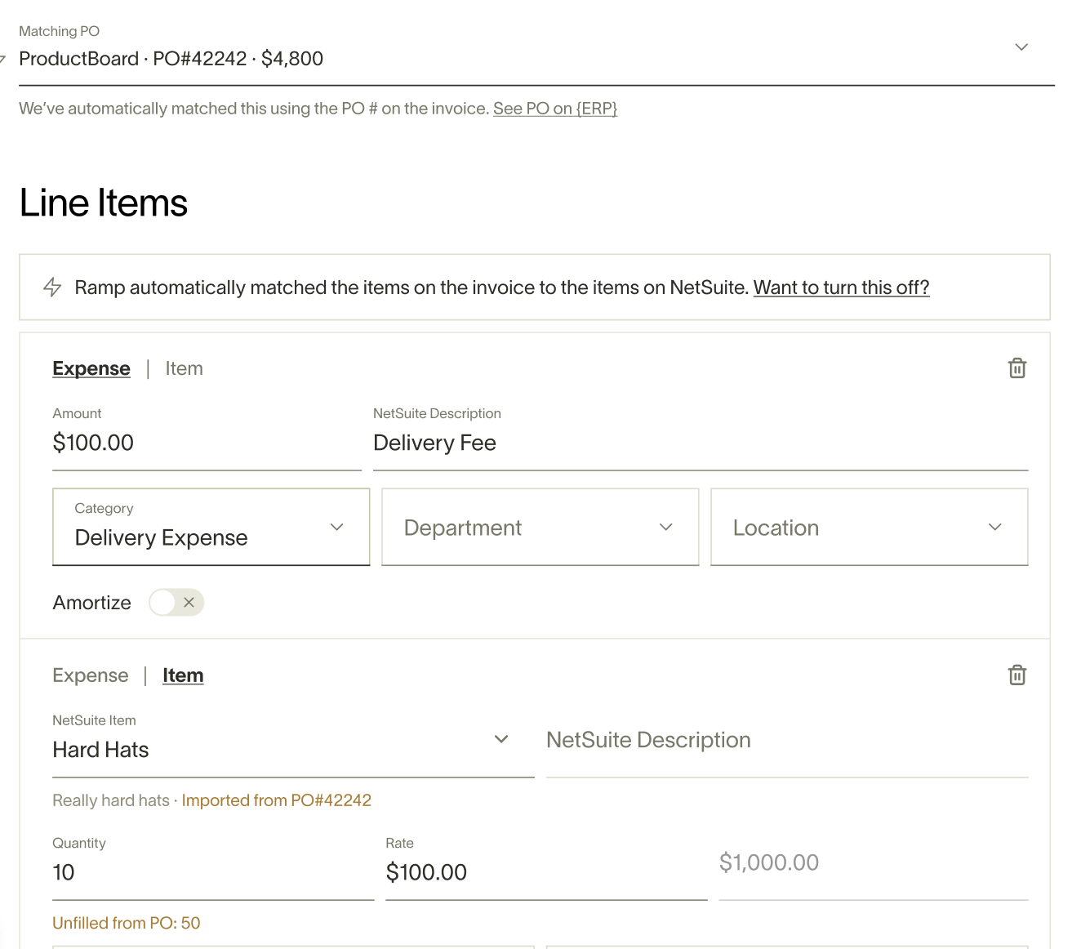Click Want to turn this off link
Screen dimensions: 1081x949
[x=841, y=287]
